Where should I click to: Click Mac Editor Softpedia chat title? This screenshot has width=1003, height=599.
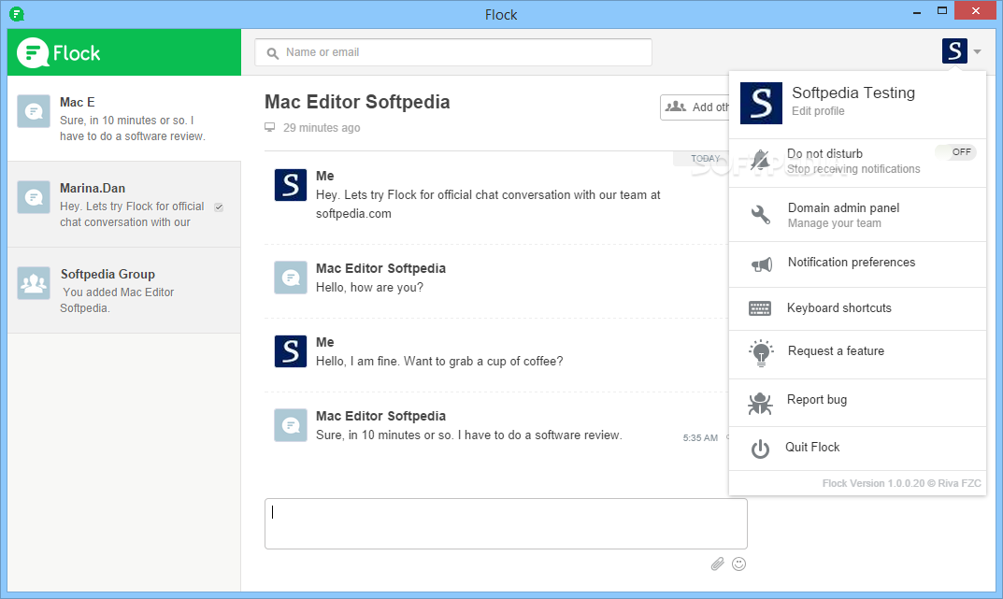pos(357,102)
